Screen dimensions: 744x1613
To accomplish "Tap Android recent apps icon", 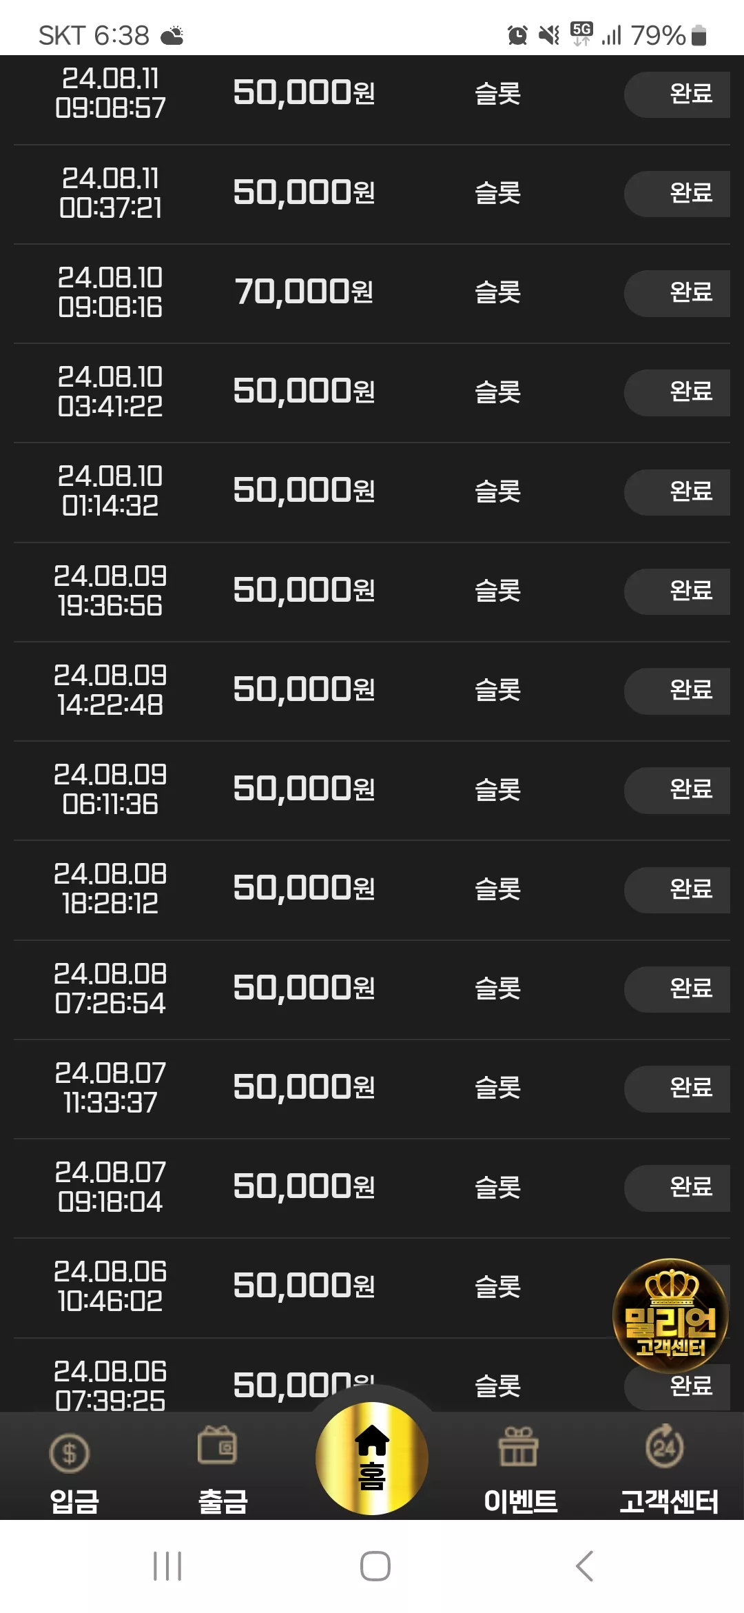I will pyautogui.click(x=167, y=1566).
